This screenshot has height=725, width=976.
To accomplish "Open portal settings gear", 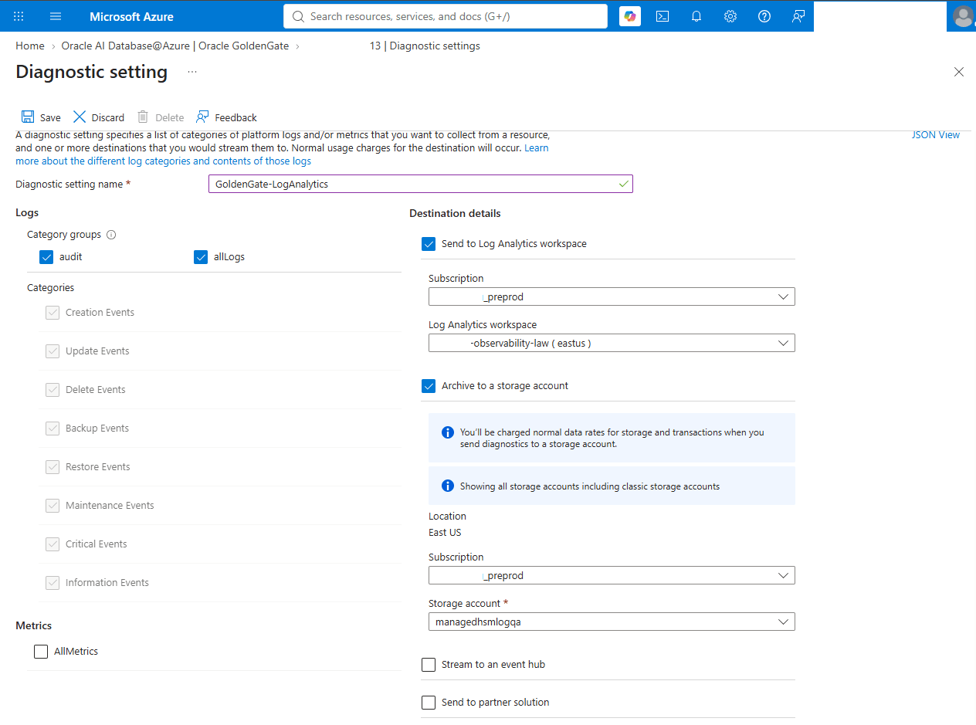I will point(730,16).
